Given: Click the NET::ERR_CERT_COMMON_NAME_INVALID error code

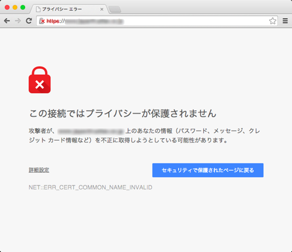Looking at the screenshot, I should pyautogui.click(x=91, y=187).
